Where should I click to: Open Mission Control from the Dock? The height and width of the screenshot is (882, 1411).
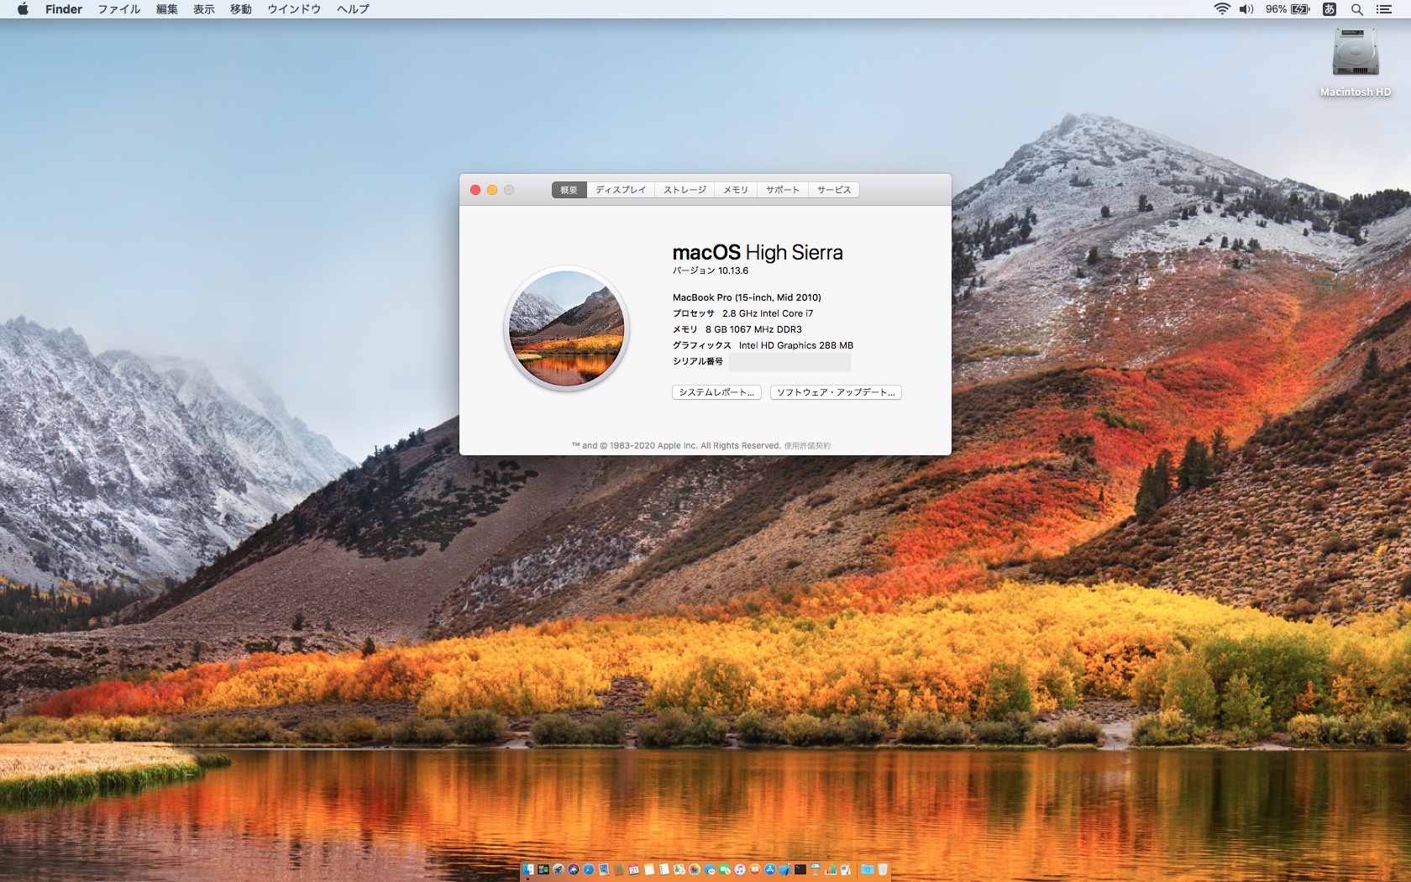click(x=543, y=869)
